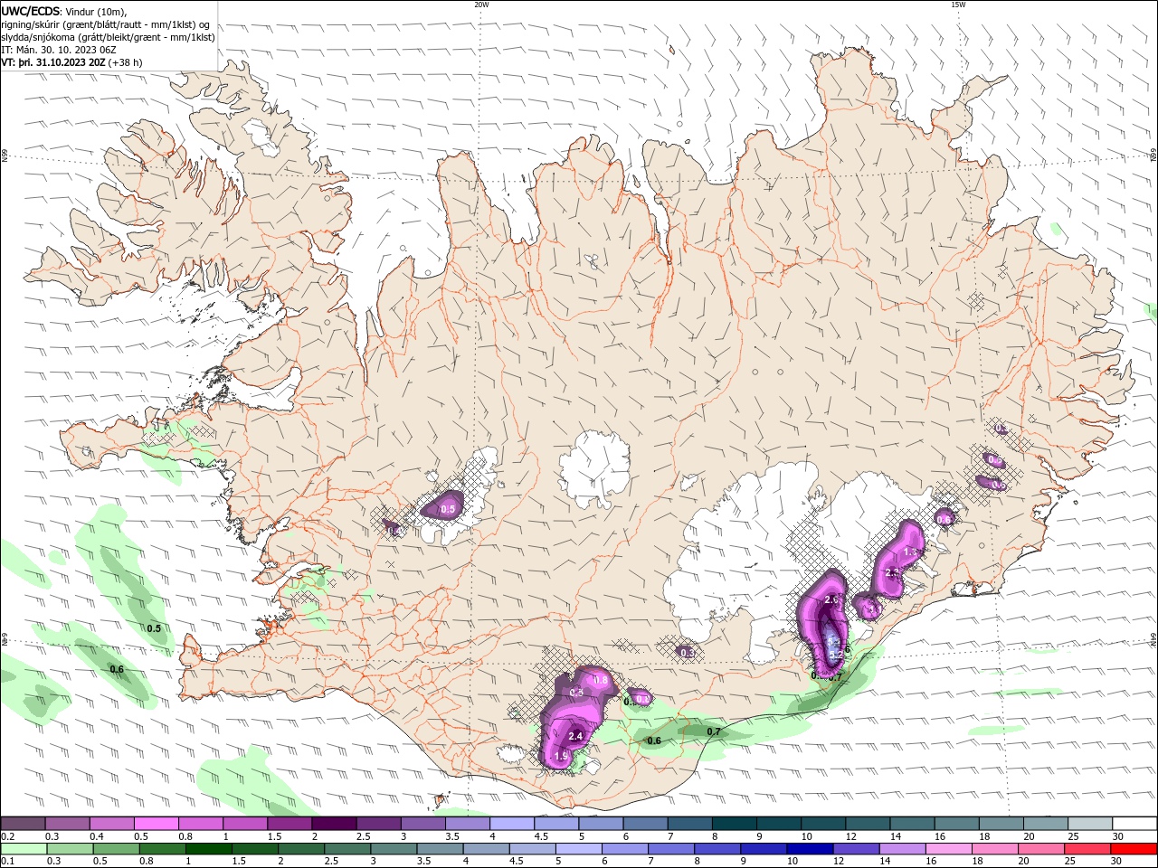Image resolution: width=1158 pixels, height=868 pixels.
Task: Click the darkest green 1 swatch in rain legend
Action: (208, 849)
